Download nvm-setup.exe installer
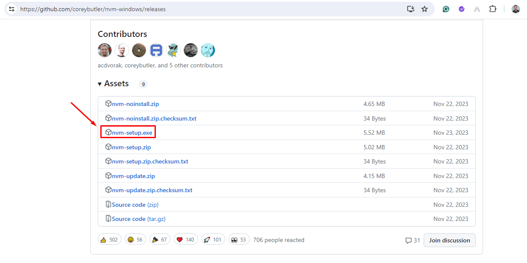This screenshot has height=263, width=527. click(x=132, y=133)
